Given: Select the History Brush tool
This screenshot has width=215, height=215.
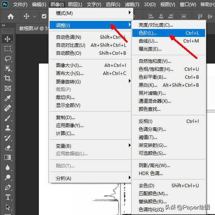Looking at the screenshot, I should pyautogui.click(x=8, y=138).
